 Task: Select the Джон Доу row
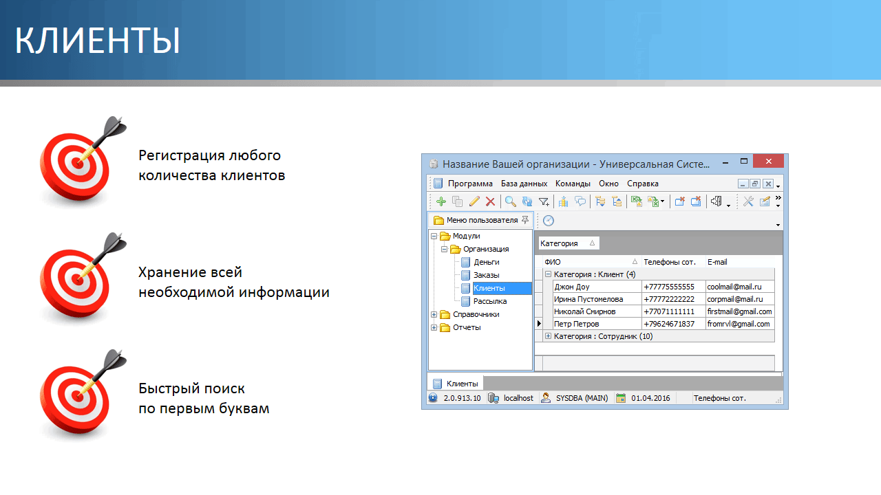pos(664,287)
